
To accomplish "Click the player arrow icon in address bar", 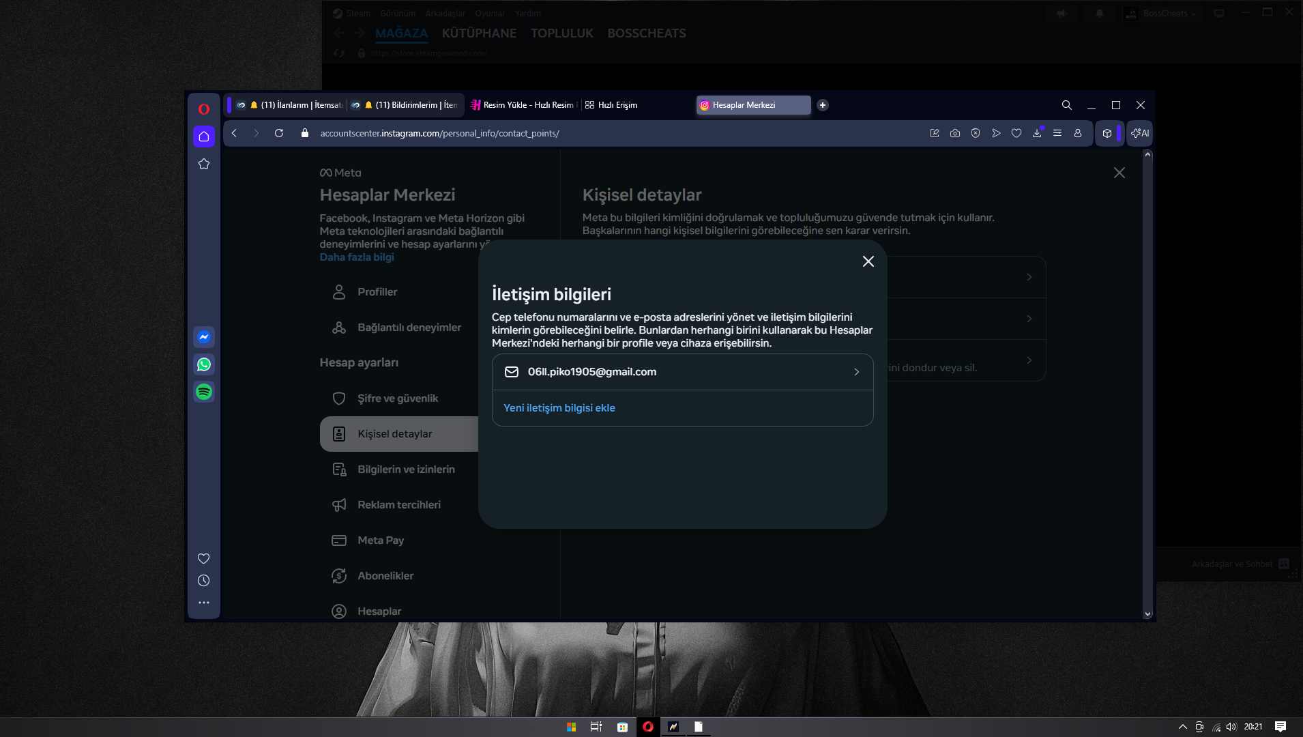I will pos(996,133).
